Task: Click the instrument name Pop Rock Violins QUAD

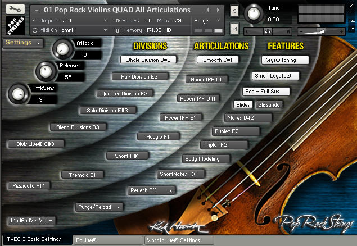Action: coord(117,10)
